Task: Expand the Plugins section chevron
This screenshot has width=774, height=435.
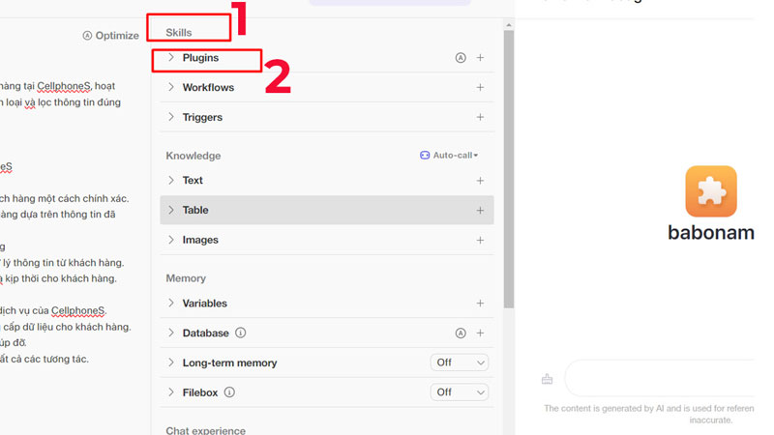Action: 171,58
